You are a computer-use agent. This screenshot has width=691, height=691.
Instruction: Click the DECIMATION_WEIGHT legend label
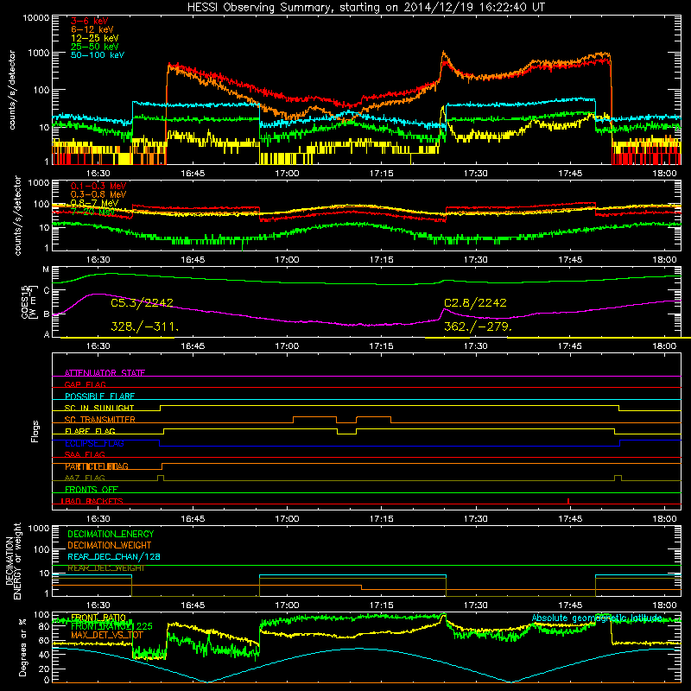(x=110, y=545)
